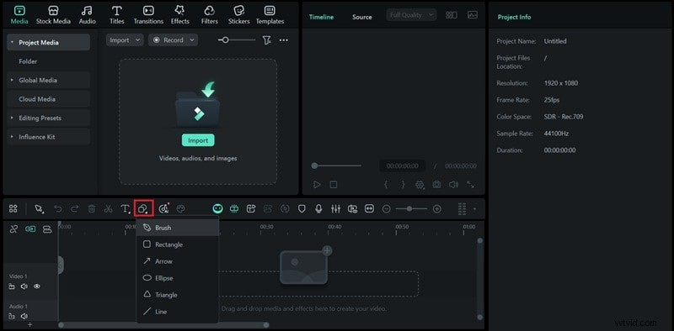Screen dimensions: 674x331
Task: Open the Audio tab
Action: tap(88, 14)
